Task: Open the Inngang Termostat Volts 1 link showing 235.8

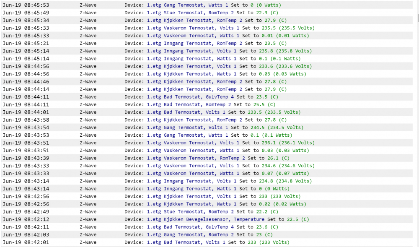Action: pyautogui.click(x=191, y=51)
